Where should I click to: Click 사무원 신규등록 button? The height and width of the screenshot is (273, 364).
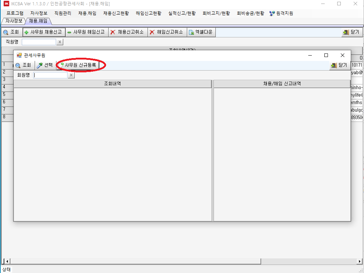[x=78, y=65]
